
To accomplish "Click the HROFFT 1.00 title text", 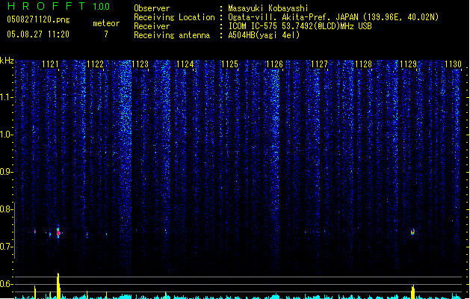I will coord(59,6).
